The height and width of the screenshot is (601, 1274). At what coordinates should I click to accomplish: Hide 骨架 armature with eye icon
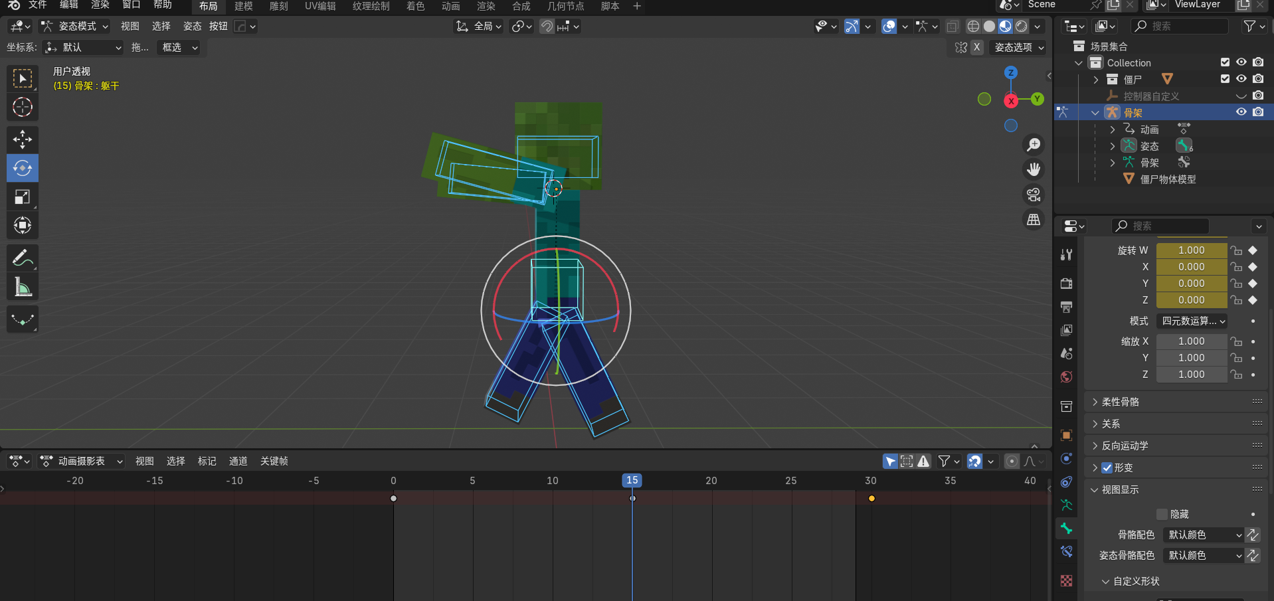1241,112
